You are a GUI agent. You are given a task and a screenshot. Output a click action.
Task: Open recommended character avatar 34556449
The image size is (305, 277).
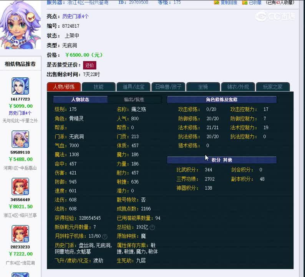click(20, 187)
